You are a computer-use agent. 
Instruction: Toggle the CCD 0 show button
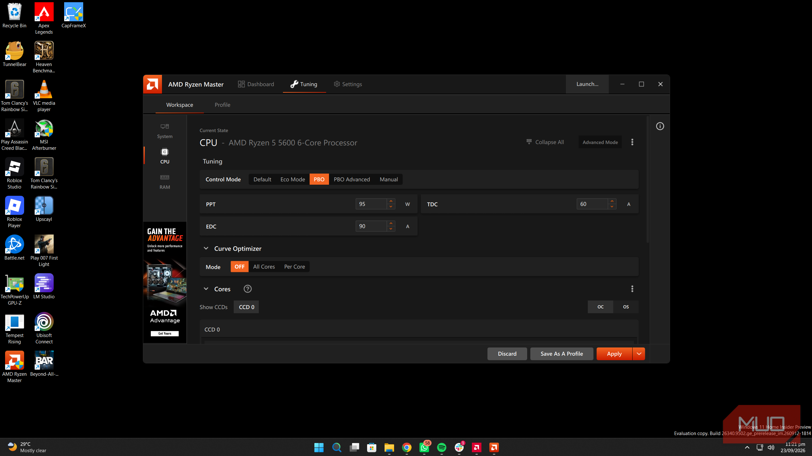tap(246, 307)
